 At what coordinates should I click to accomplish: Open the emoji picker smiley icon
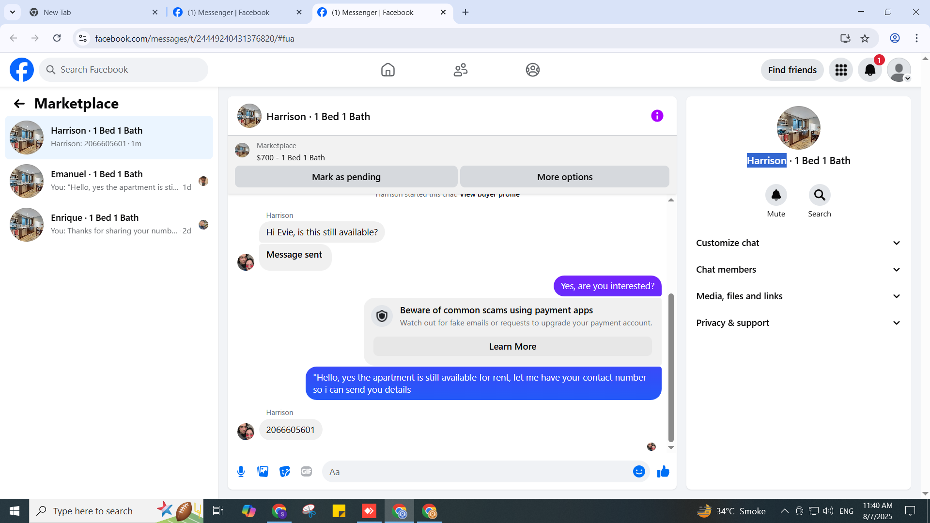click(x=639, y=472)
